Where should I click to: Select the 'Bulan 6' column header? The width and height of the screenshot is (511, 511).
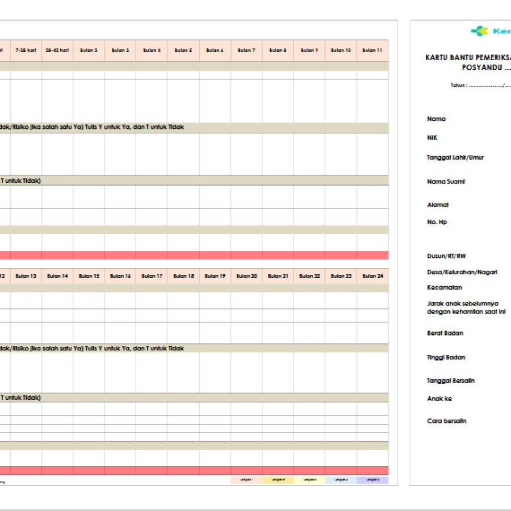215,51
